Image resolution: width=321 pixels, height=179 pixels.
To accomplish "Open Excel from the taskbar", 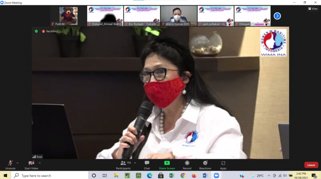I will (x=172, y=175).
